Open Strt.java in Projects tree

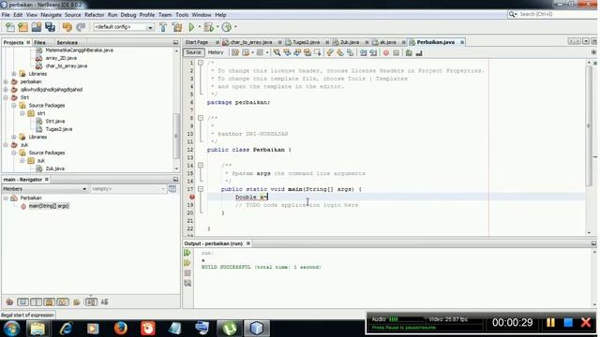55,121
